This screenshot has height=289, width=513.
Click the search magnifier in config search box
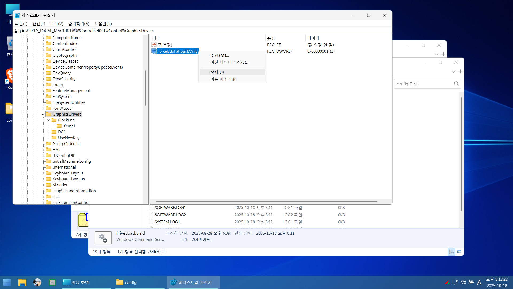(x=456, y=84)
